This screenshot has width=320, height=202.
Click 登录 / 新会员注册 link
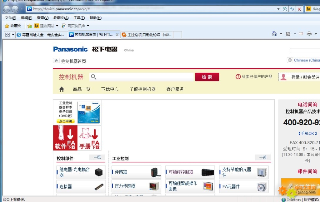point(306,77)
